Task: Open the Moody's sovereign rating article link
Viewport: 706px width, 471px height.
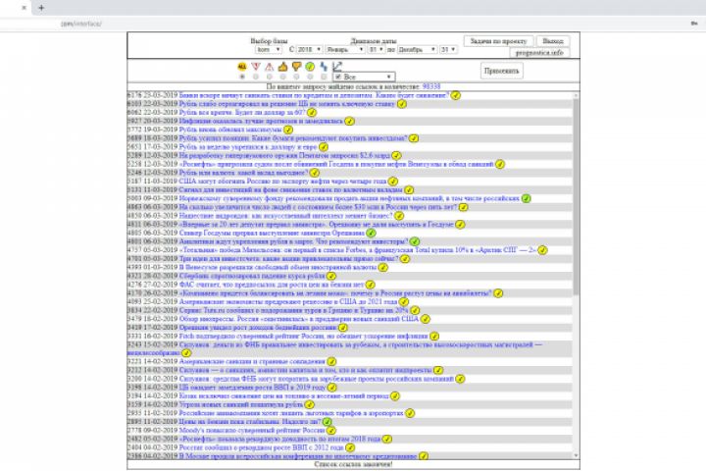Action: click(252, 431)
